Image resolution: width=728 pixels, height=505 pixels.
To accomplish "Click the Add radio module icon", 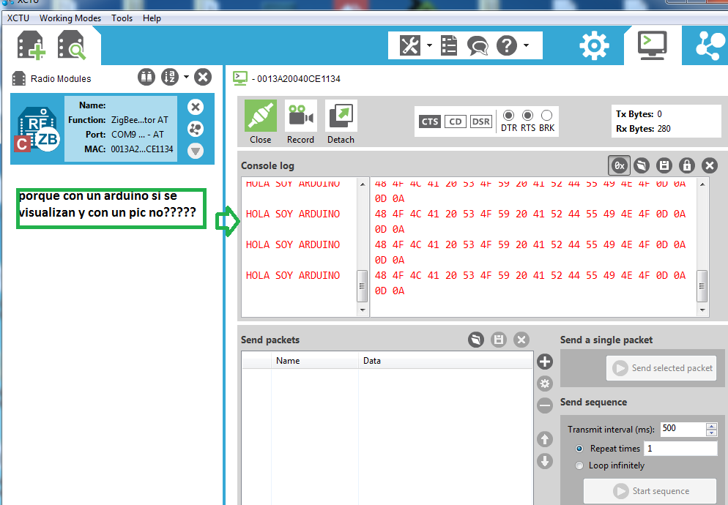I will tap(31, 45).
